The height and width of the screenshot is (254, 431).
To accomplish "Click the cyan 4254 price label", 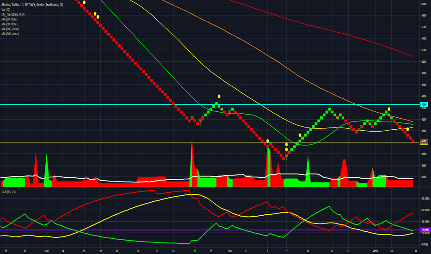I will 424,105.
